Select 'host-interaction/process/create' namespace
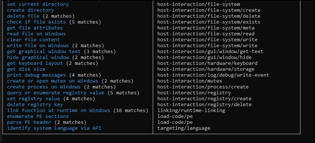This screenshot has width=315, height=143. click(203, 87)
